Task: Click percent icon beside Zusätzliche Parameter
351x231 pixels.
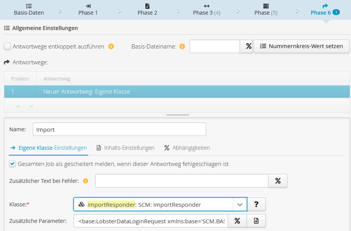Action: (x=237, y=221)
